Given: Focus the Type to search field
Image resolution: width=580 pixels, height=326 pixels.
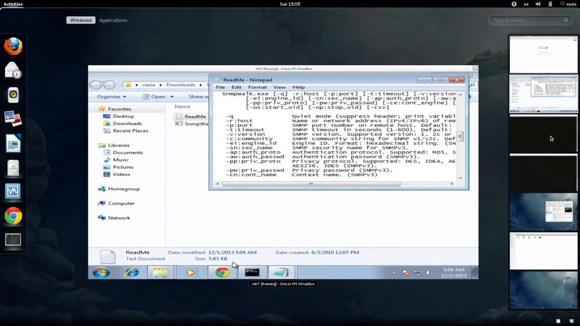Looking at the screenshot, I should [x=530, y=20].
